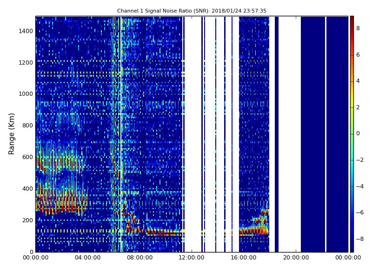The height and width of the screenshot is (279, 372).
Task: Click the 800 range tick label
Action: [x=27, y=126]
